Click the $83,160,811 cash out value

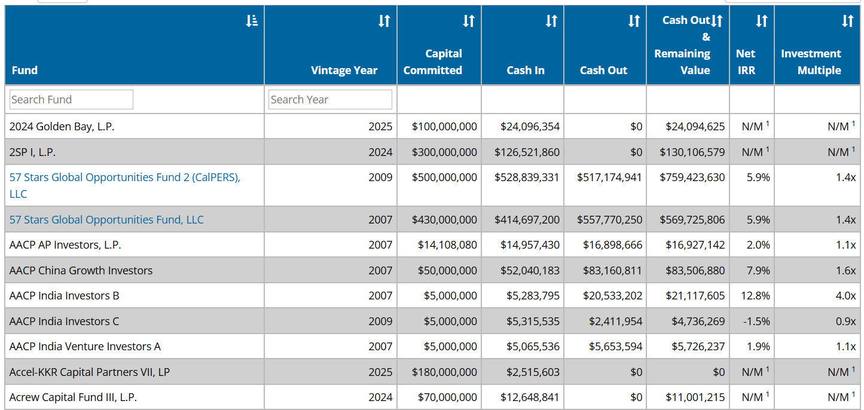[612, 270]
